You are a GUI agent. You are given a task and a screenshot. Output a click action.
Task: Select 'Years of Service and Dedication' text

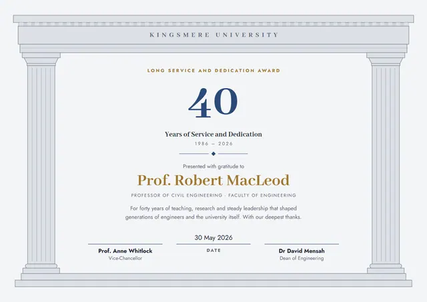tap(213, 134)
